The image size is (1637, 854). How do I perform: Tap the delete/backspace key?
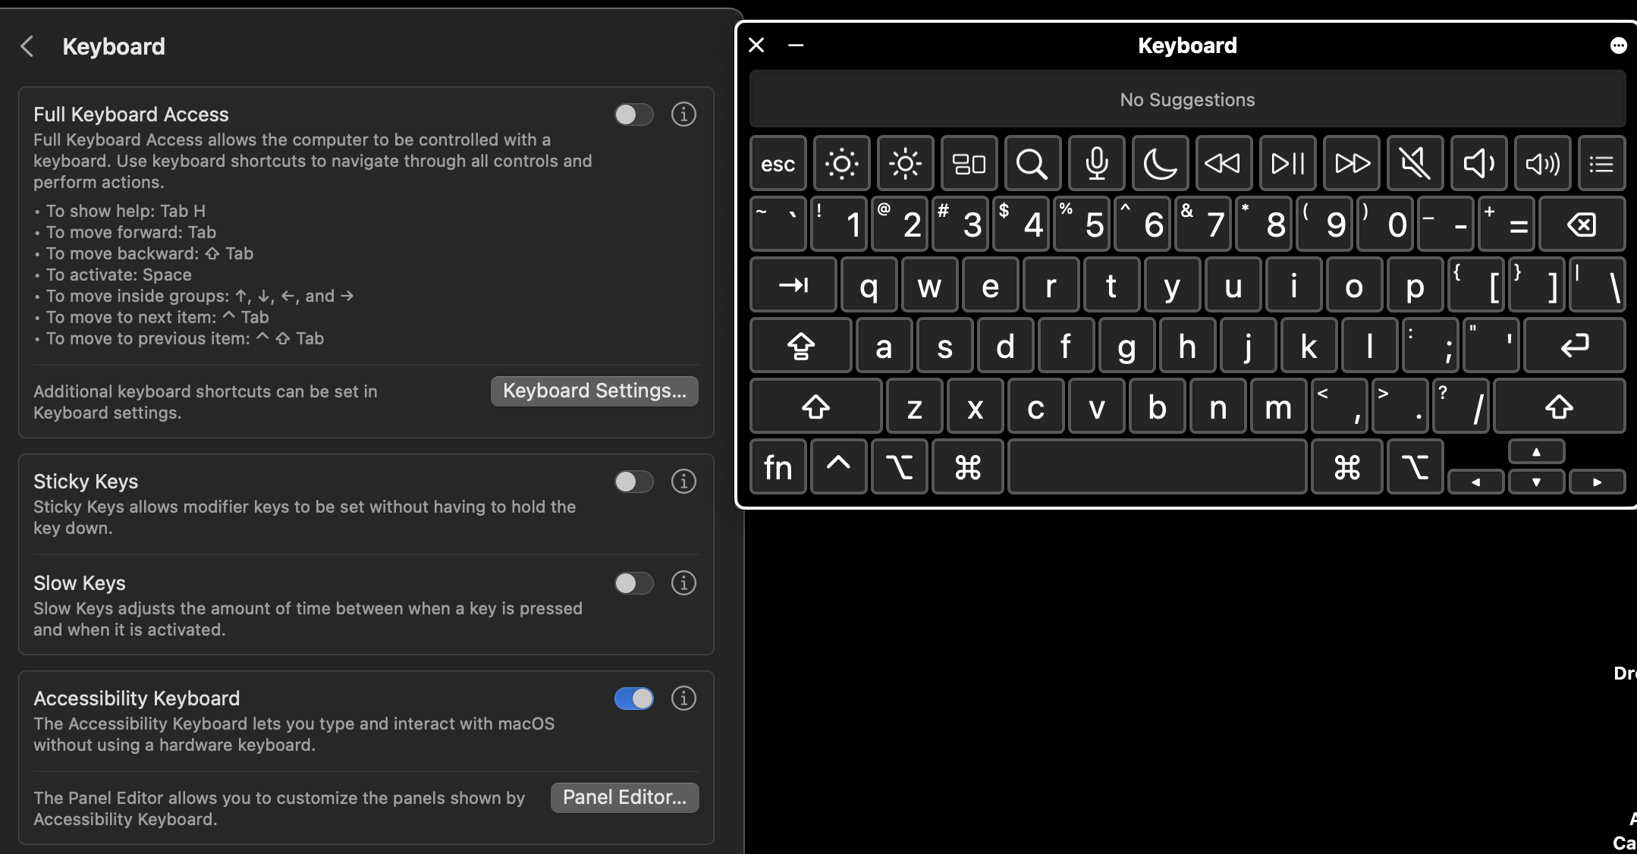(x=1582, y=224)
